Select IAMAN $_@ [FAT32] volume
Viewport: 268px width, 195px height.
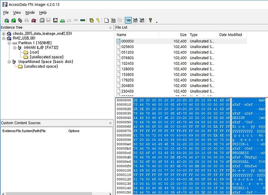point(41,48)
